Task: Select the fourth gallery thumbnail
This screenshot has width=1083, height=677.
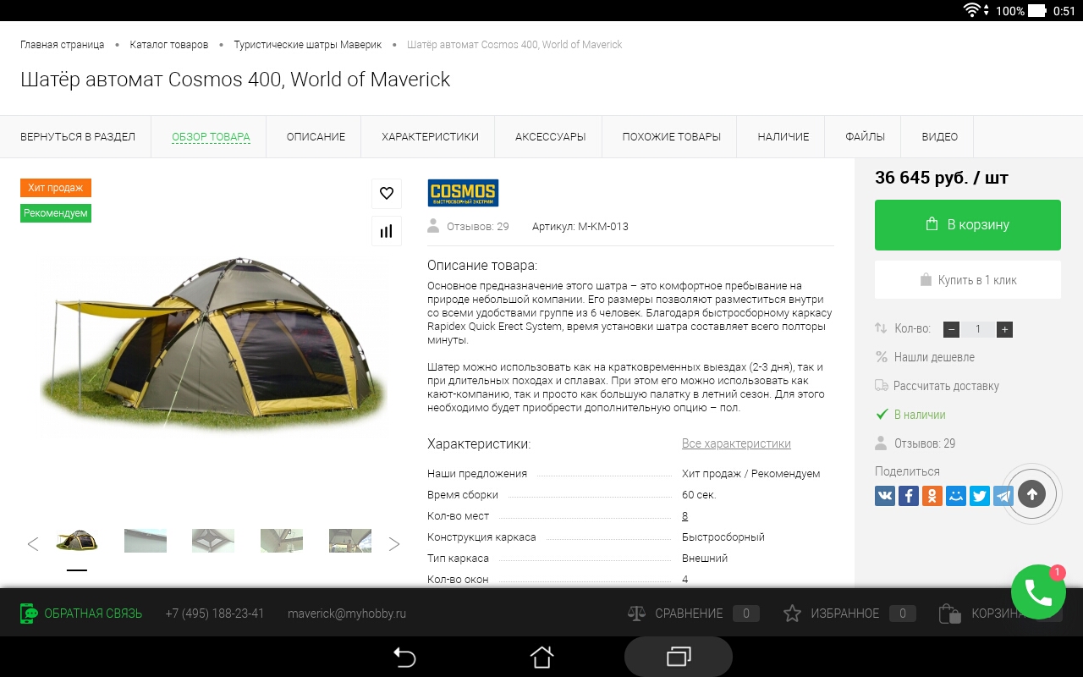Action: [282, 541]
